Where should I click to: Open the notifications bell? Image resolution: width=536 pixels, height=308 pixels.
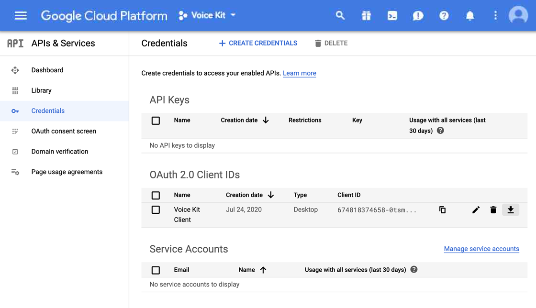(x=470, y=16)
